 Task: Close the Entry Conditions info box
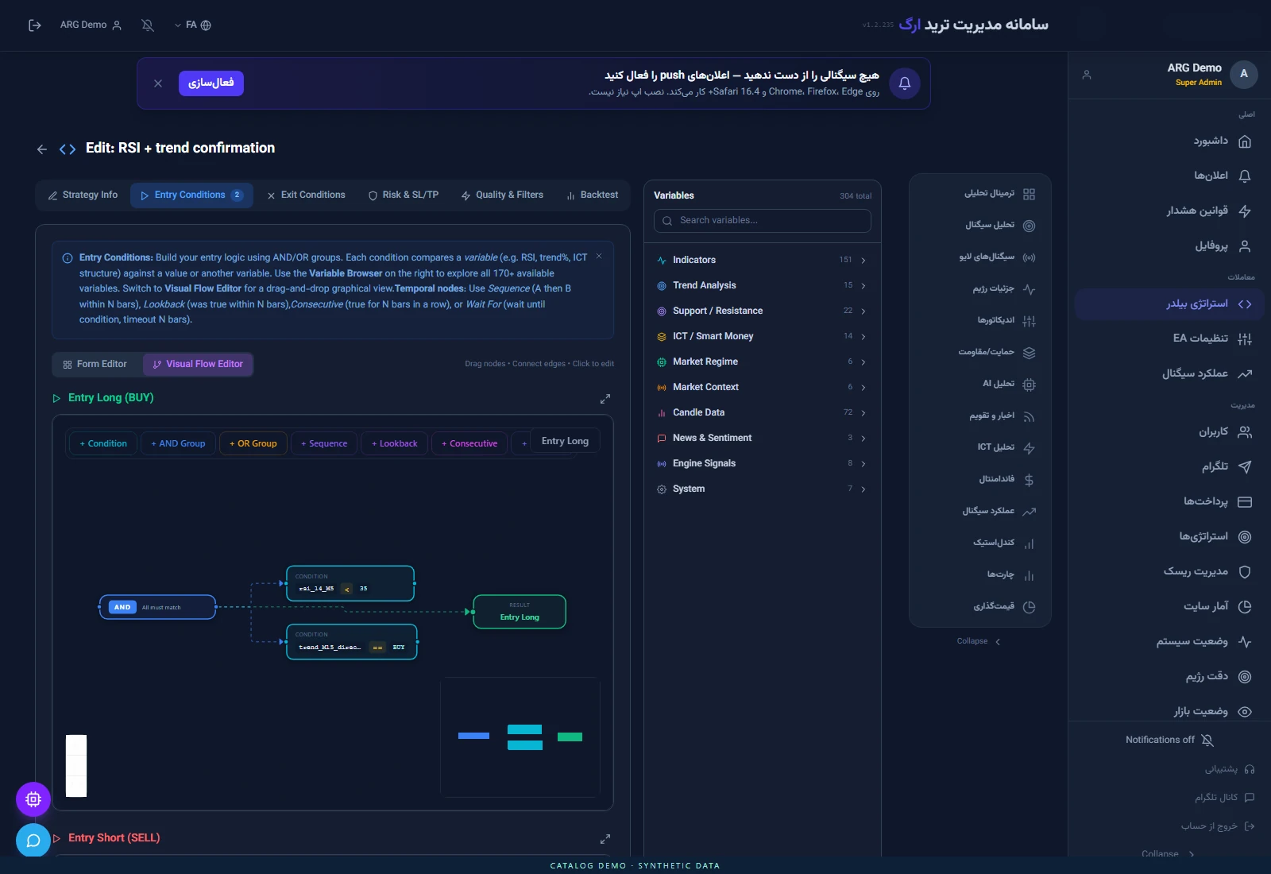pos(599,256)
